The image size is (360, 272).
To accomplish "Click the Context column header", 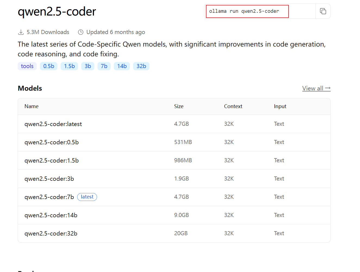I will pyautogui.click(x=233, y=106).
